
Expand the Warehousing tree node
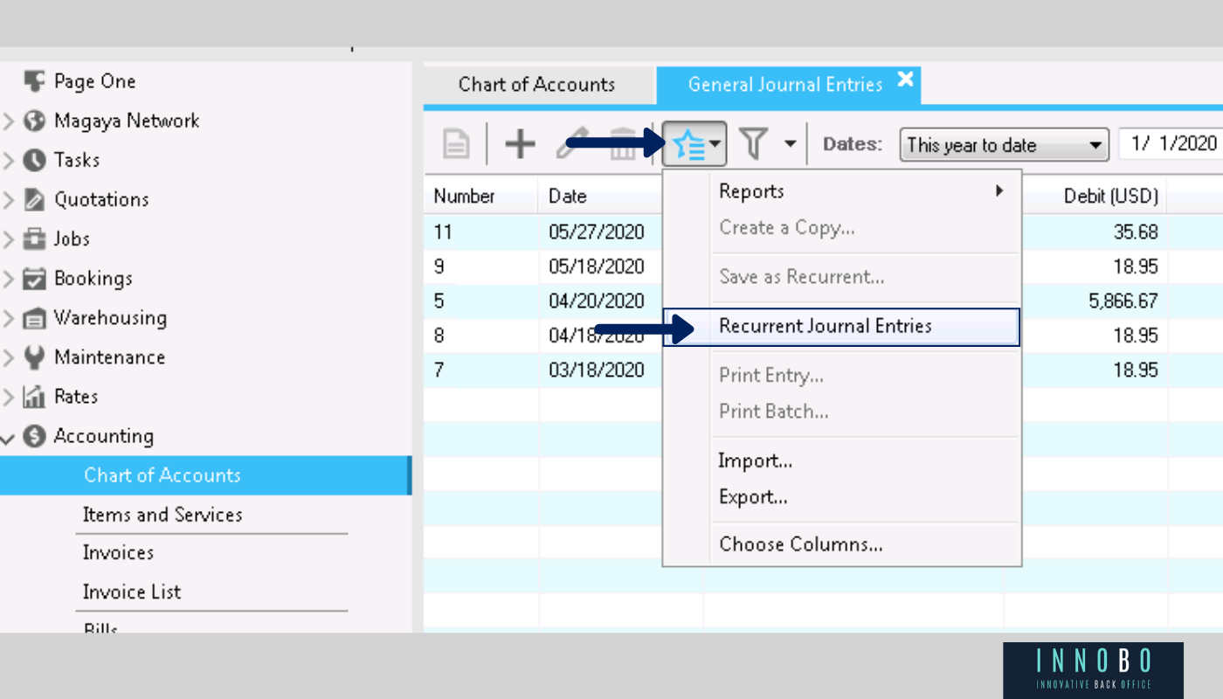coord(9,318)
